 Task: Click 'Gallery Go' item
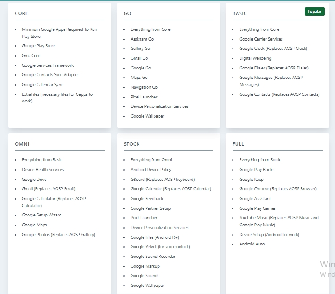pos(140,49)
